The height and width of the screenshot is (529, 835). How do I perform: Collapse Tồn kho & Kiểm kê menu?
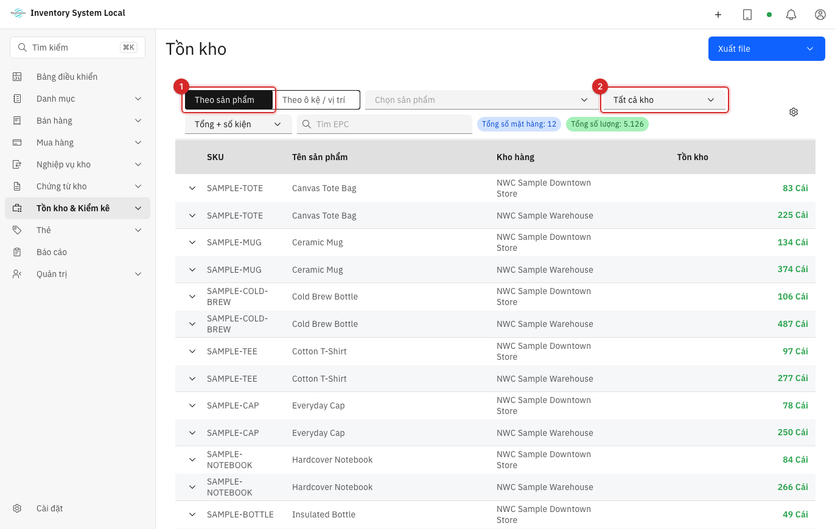pos(77,208)
